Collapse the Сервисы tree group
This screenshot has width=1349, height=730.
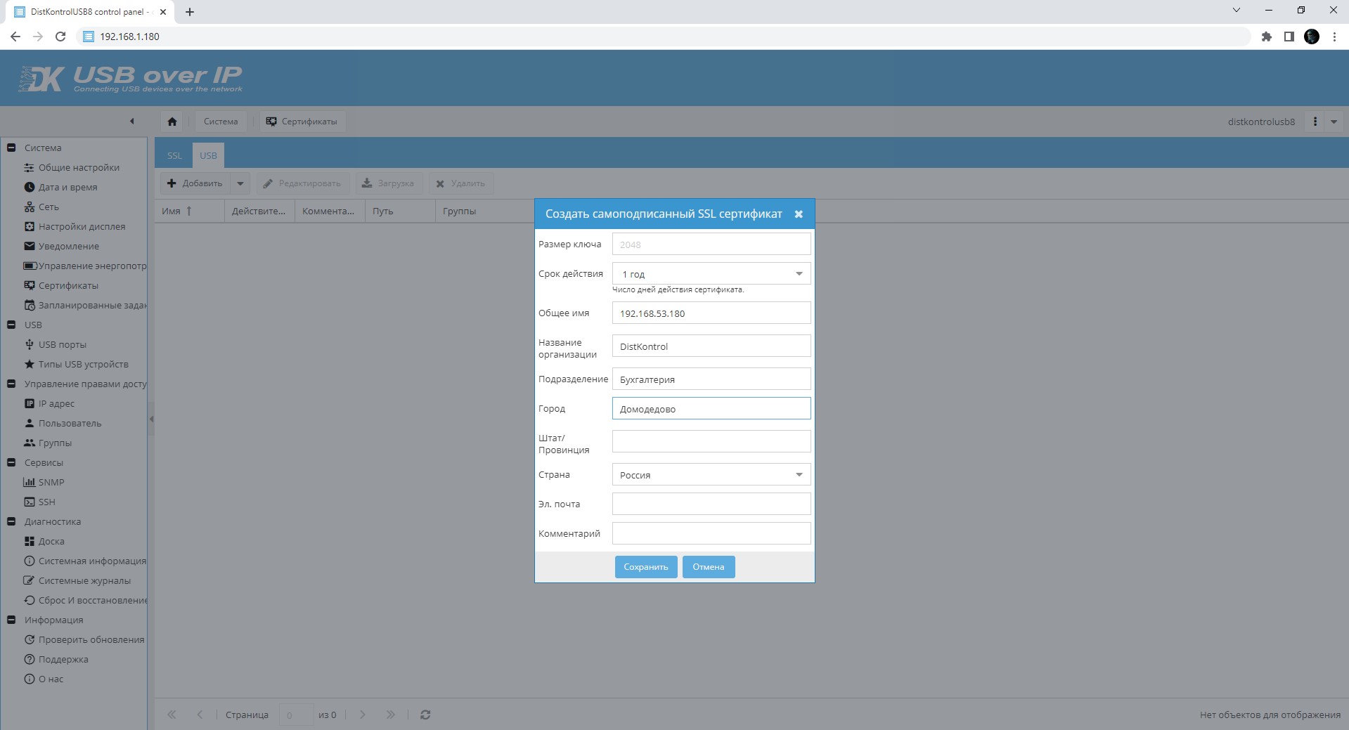pos(11,462)
